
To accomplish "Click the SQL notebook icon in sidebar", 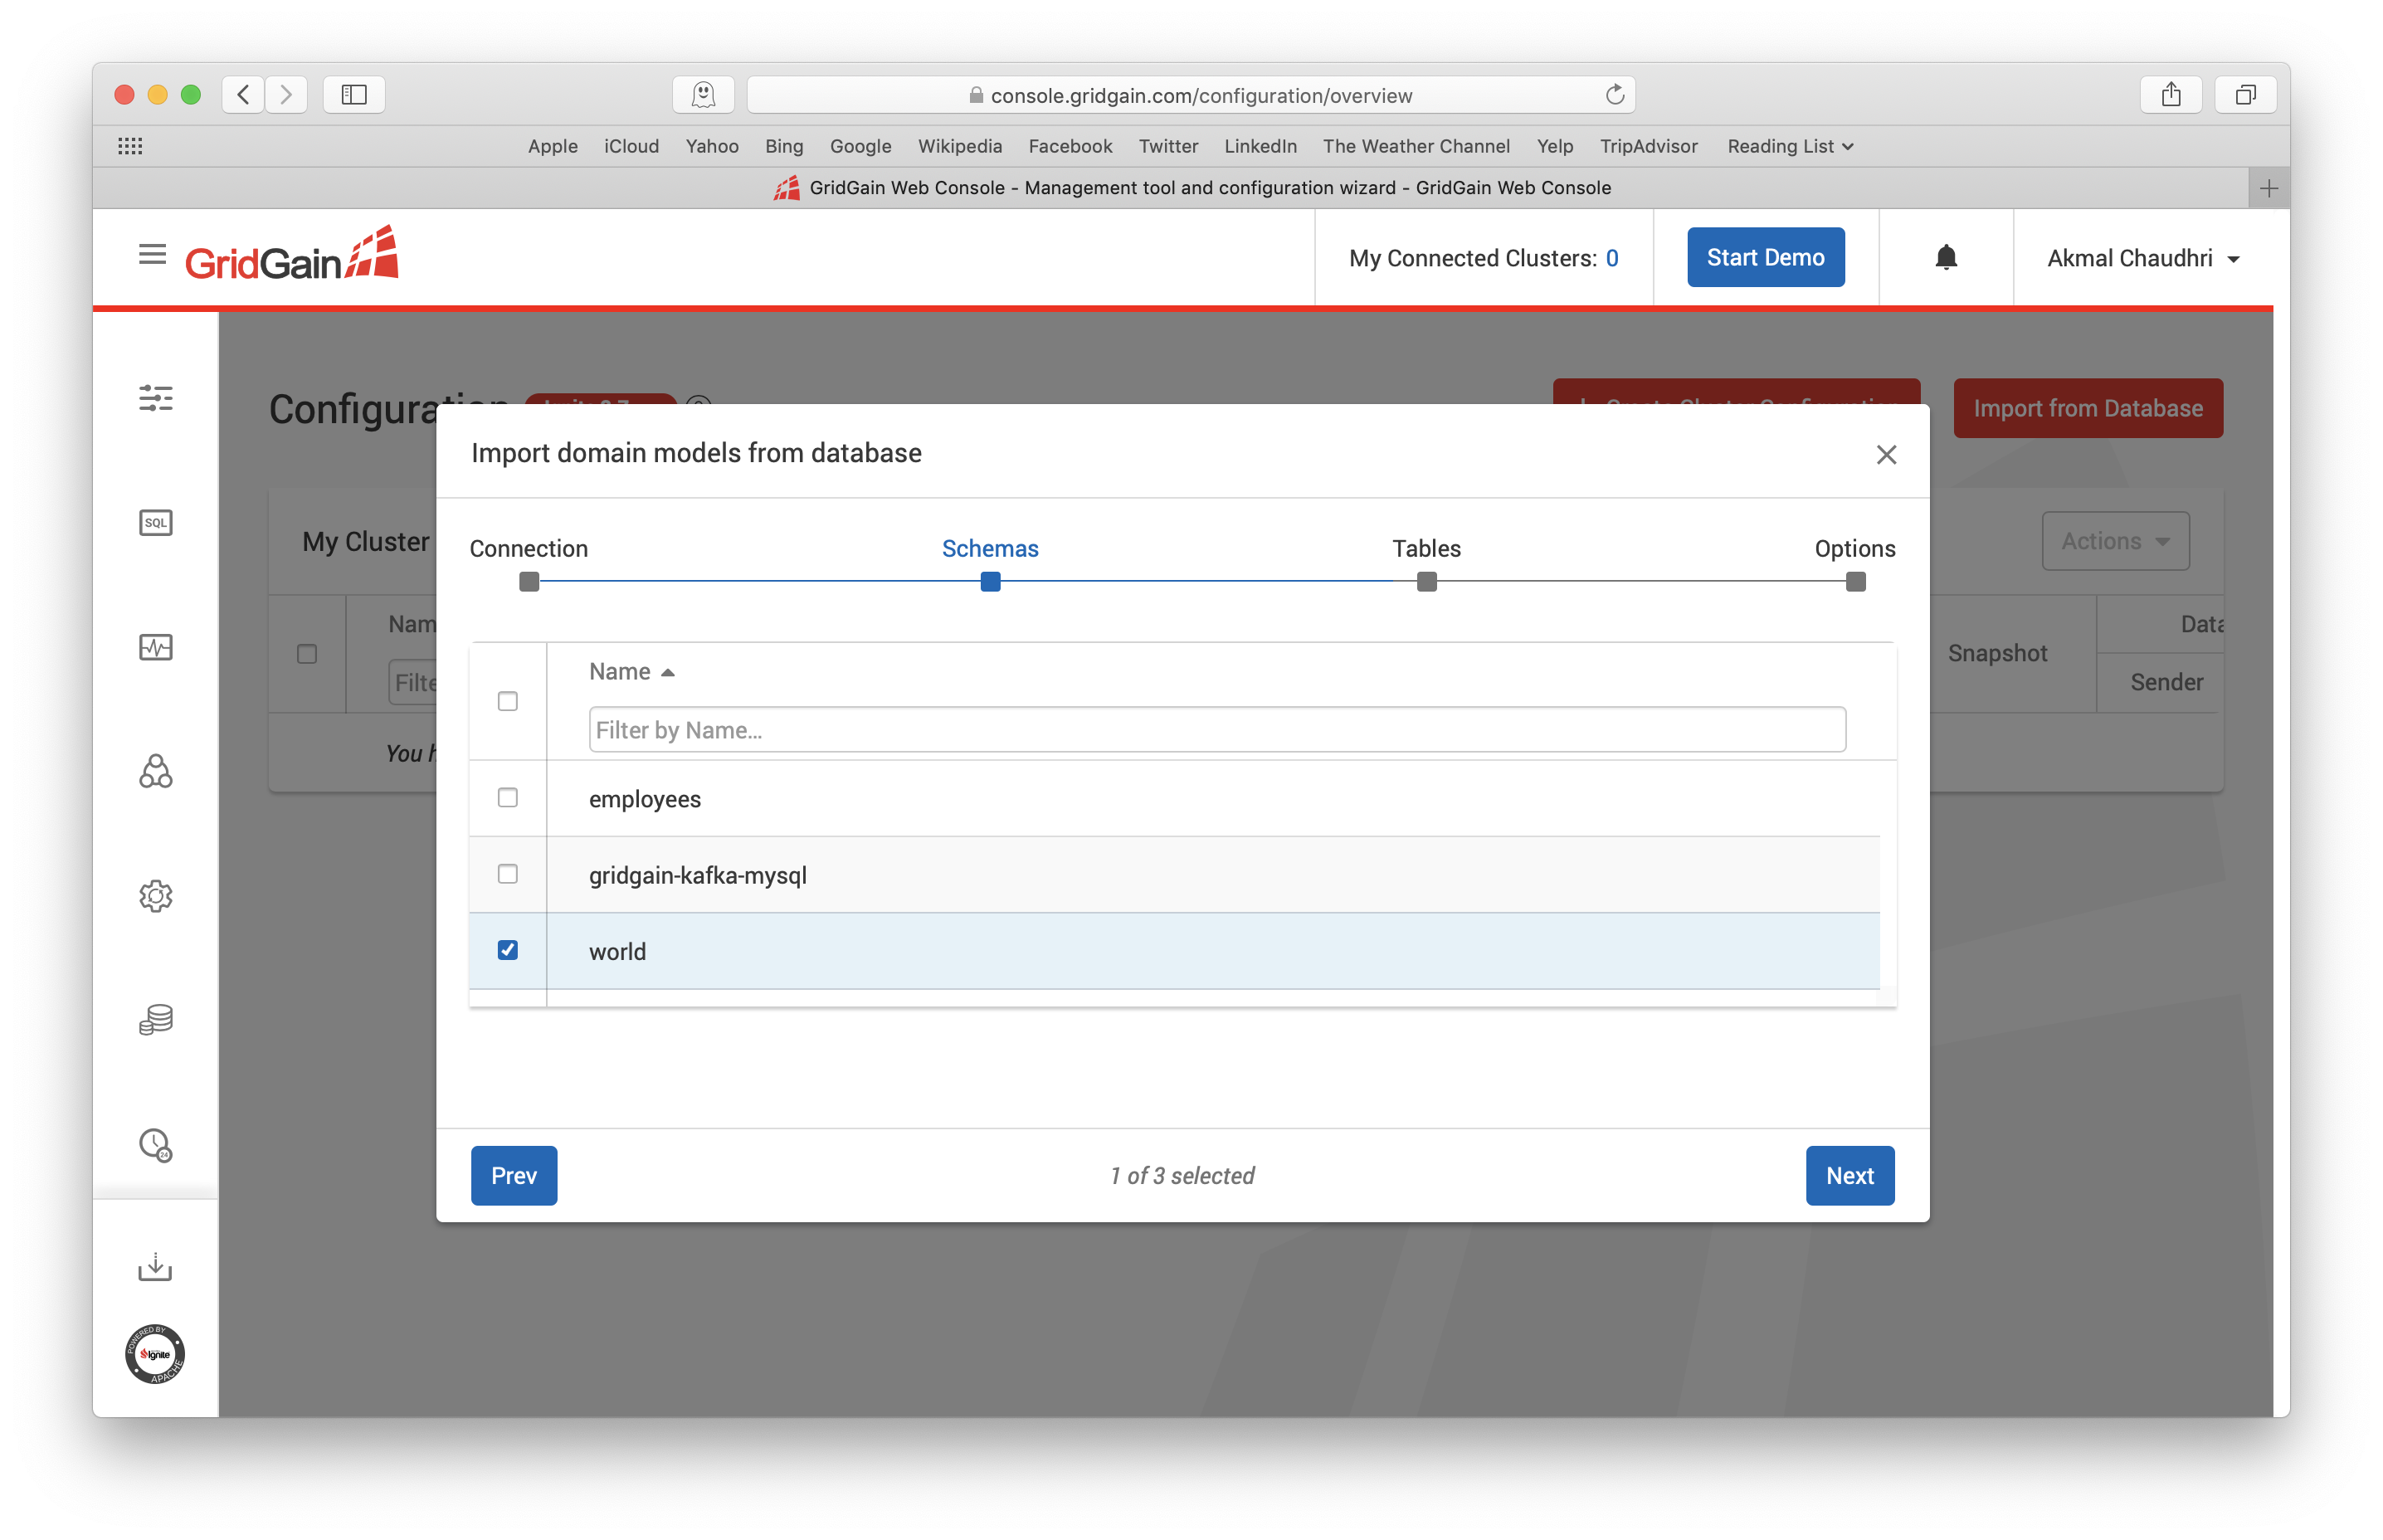I will 158,523.
